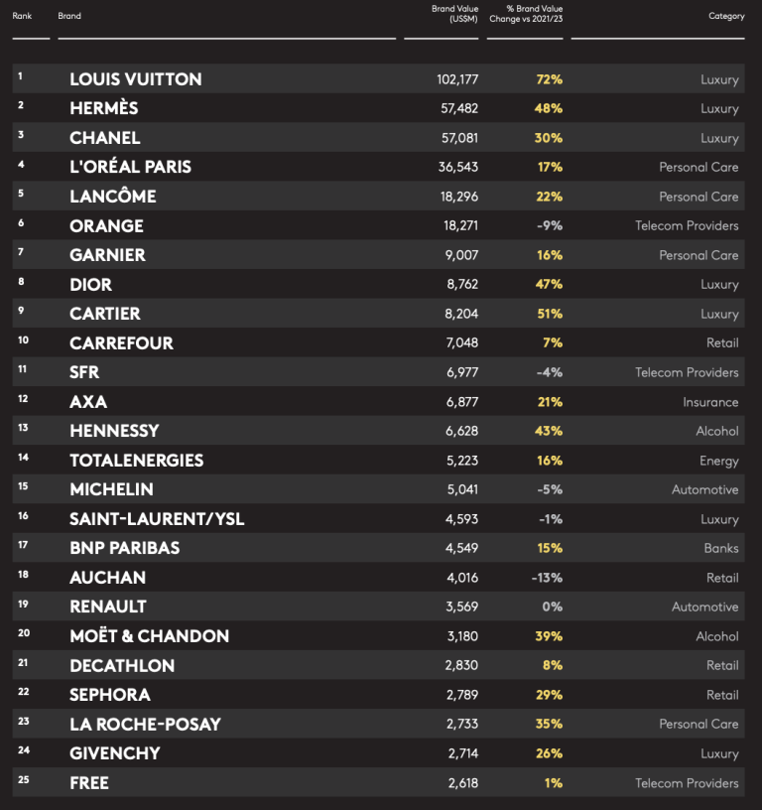Select the TOTALENERGIES brand name

pos(137,461)
